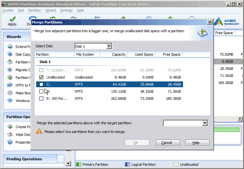Viewport: 244px width, 169px height.
Task: Click the Cancel button in Merge Partitions
Action: (x=168, y=143)
